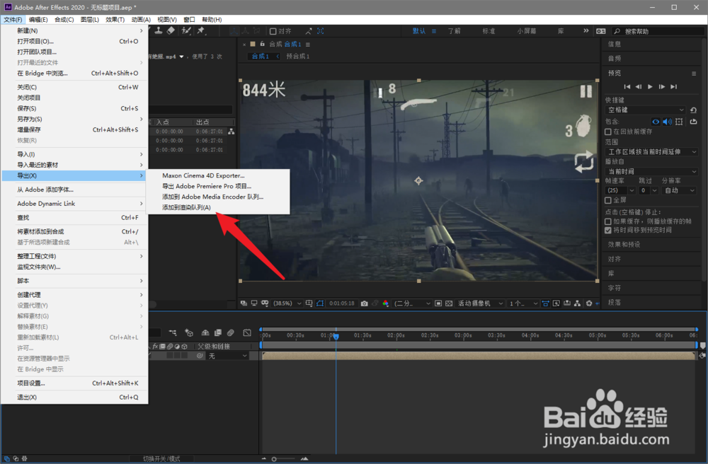Enable the 全屏 checkbox
The width and height of the screenshot is (708, 464).
pos(608,200)
